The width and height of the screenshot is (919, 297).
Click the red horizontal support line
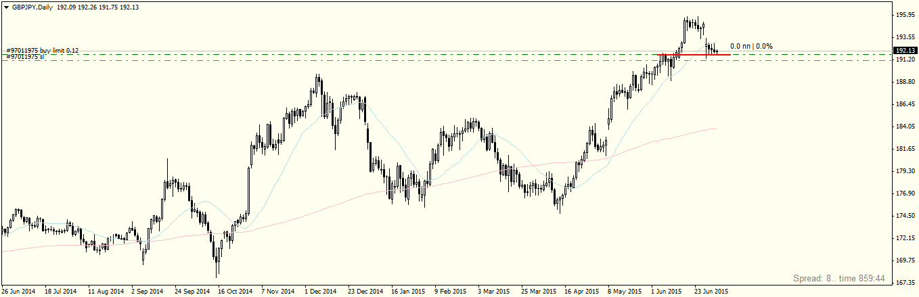694,54
